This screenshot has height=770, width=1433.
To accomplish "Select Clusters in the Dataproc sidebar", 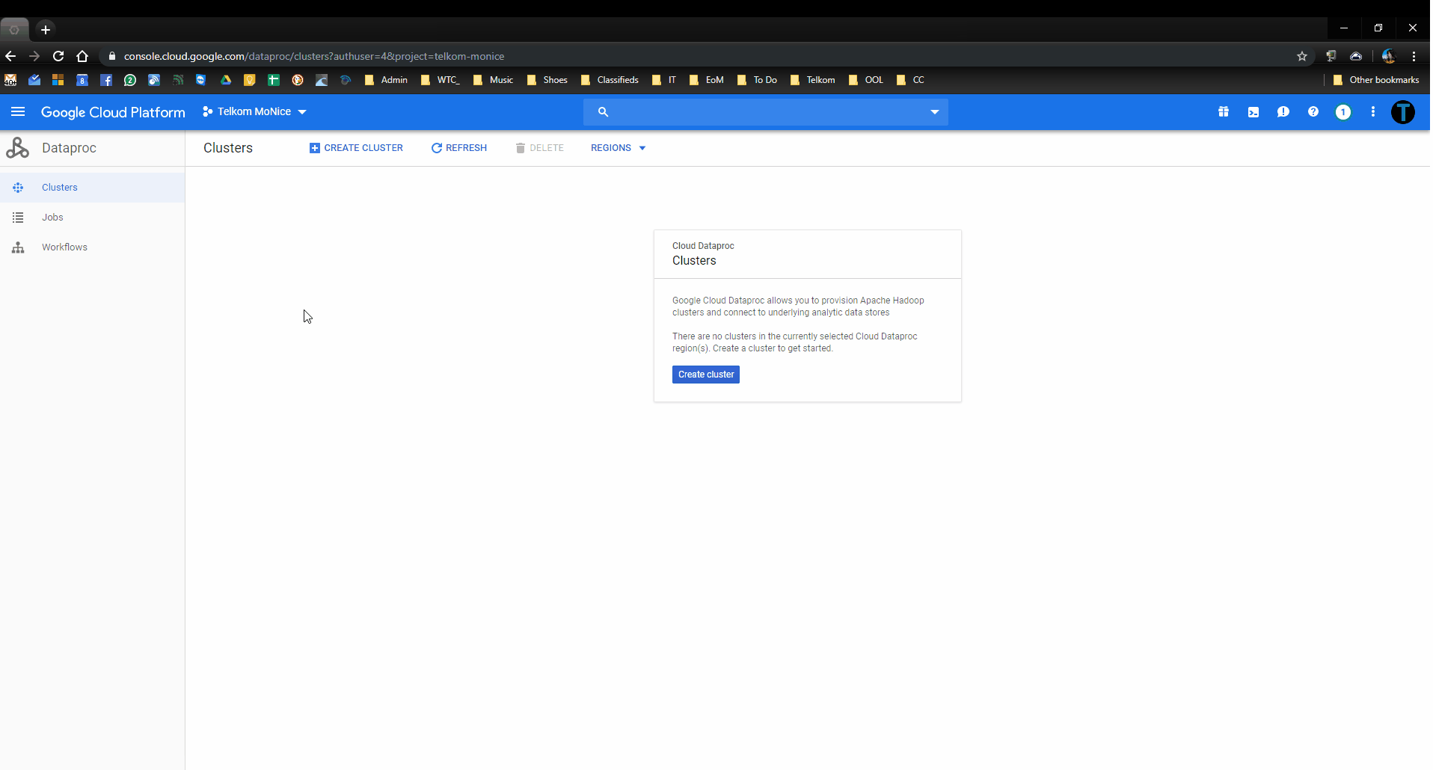I will pyautogui.click(x=92, y=188).
